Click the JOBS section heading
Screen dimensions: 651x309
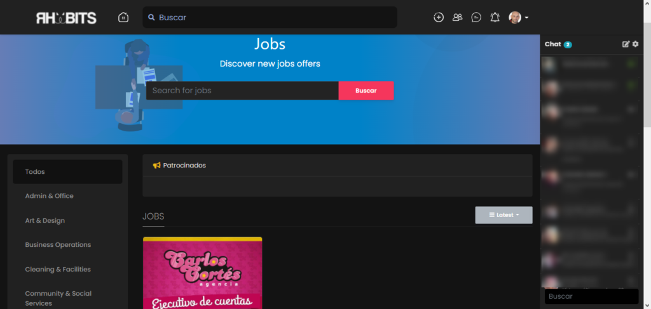(153, 216)
